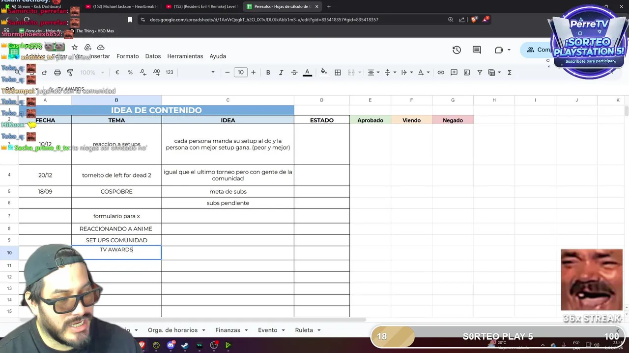Open the cell borders menu
Image resolution: width=629 pixels, height=353 pixels.
point(338,72)
